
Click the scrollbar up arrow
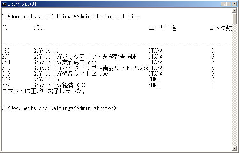coord(234,10)
